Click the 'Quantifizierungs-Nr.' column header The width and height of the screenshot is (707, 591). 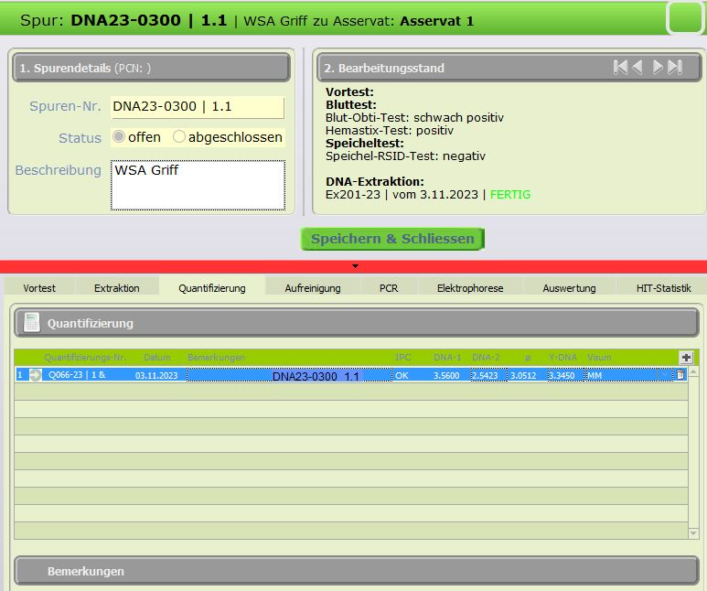[x=85, y=358]
